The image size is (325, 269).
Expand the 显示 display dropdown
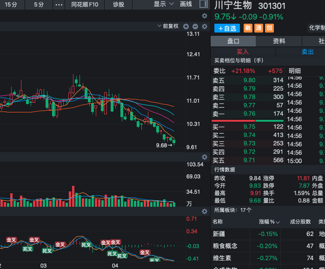[164, 4]
